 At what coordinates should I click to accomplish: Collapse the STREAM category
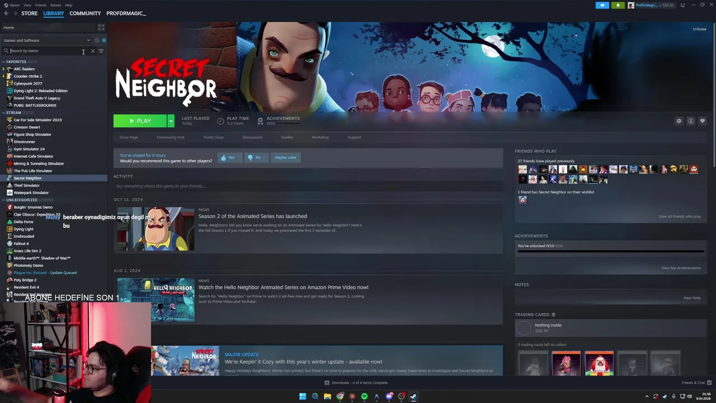click(4, 113)
